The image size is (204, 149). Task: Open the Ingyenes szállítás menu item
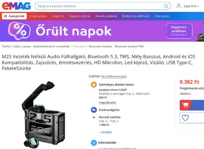point(80,16)
